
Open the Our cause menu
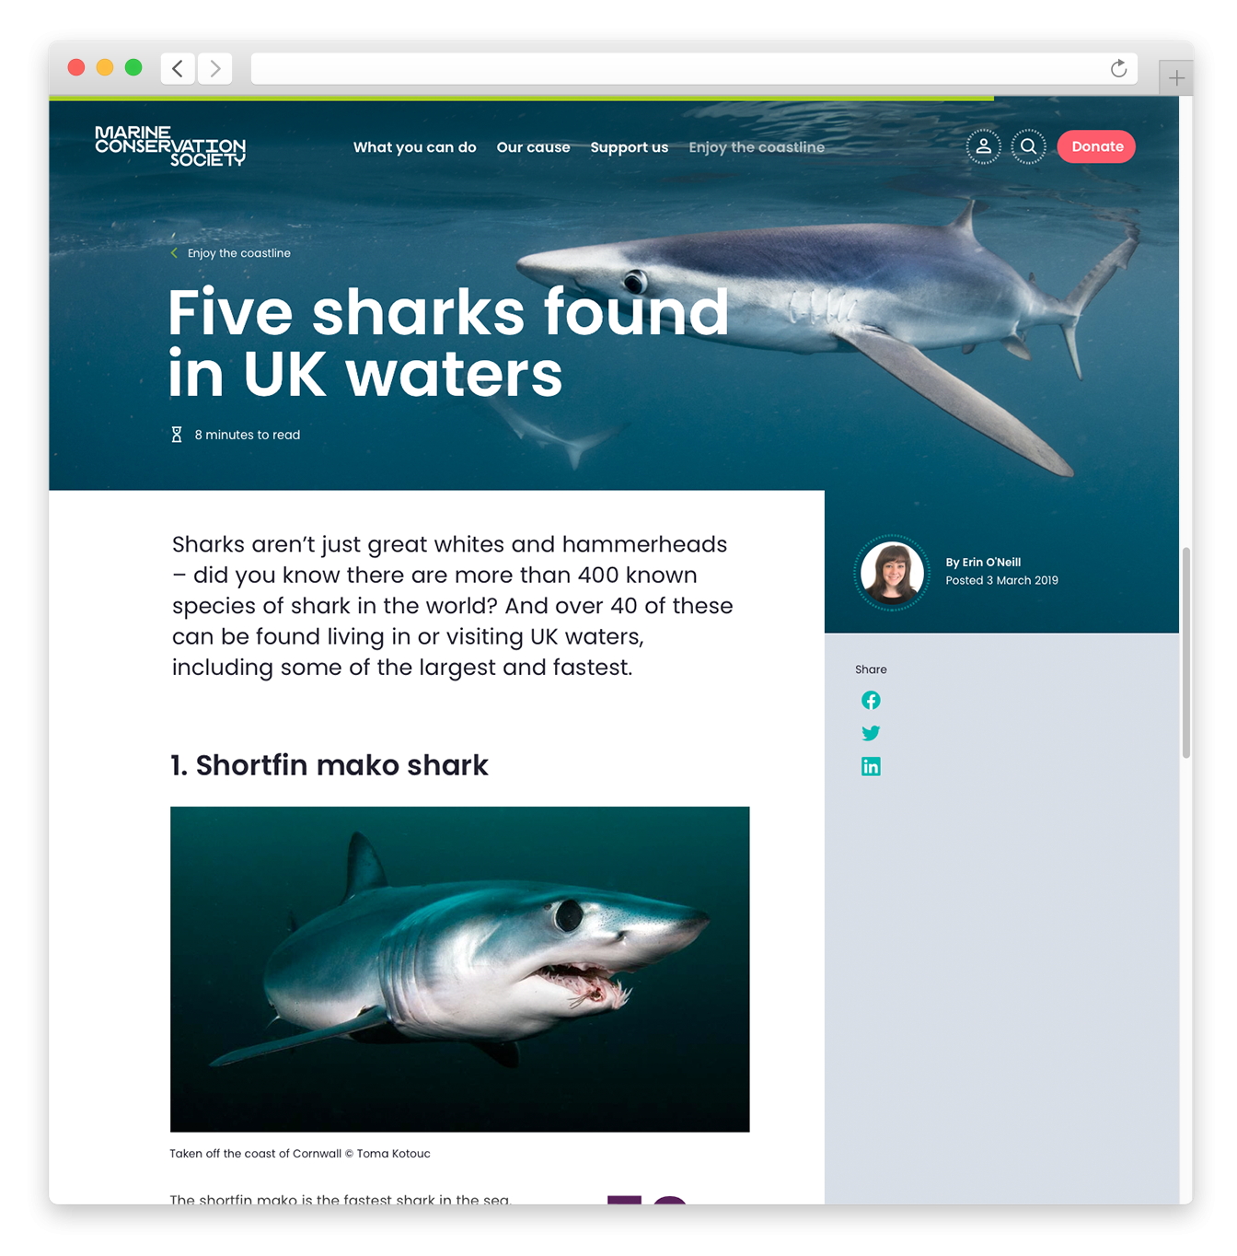[533, 147]
